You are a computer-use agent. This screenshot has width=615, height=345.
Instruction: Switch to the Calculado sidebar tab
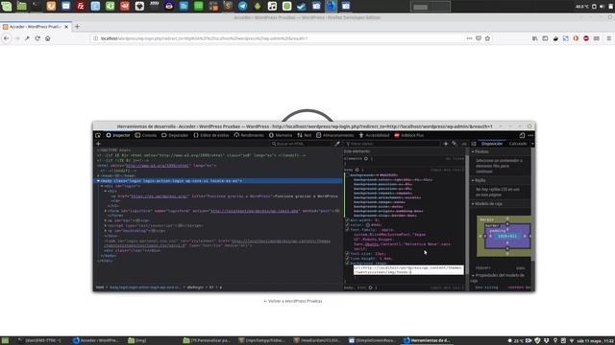coord(518,144)
